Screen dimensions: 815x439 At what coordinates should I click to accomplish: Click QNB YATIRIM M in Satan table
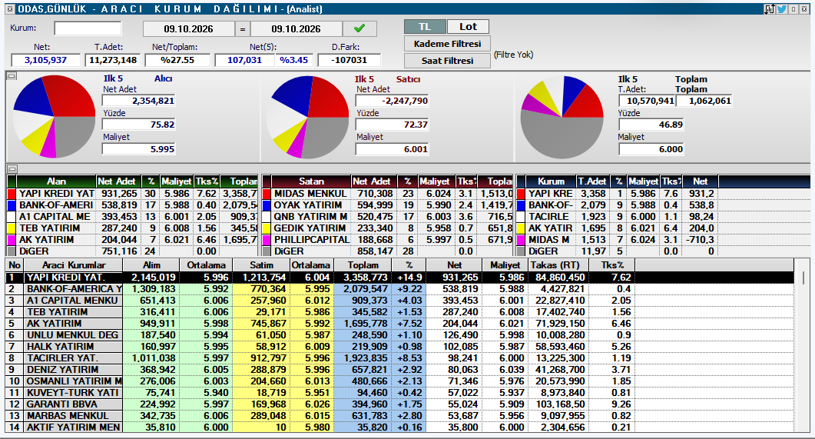[x=310, y=216]
